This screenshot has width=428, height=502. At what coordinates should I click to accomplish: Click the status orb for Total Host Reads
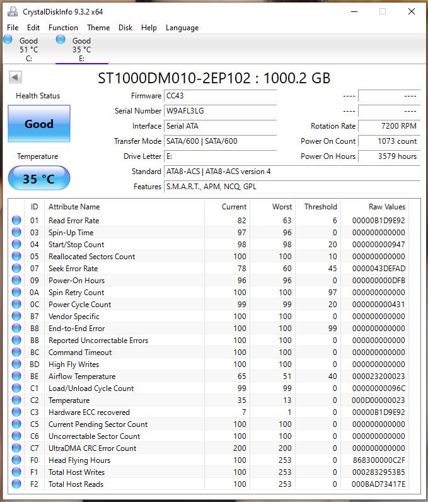pos(16,484)
